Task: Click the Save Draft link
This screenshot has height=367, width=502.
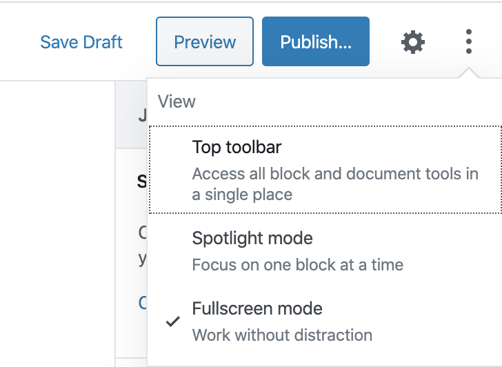Action: (x=81, y=42)
